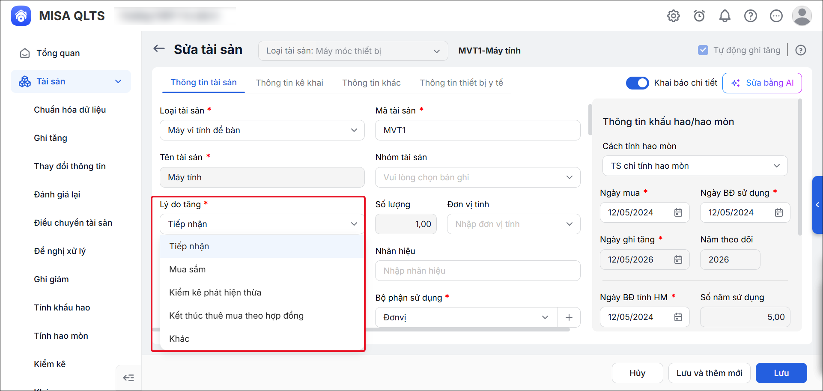Click the alarm clock reminder icon
823x391 pixels.
(699, 16)
